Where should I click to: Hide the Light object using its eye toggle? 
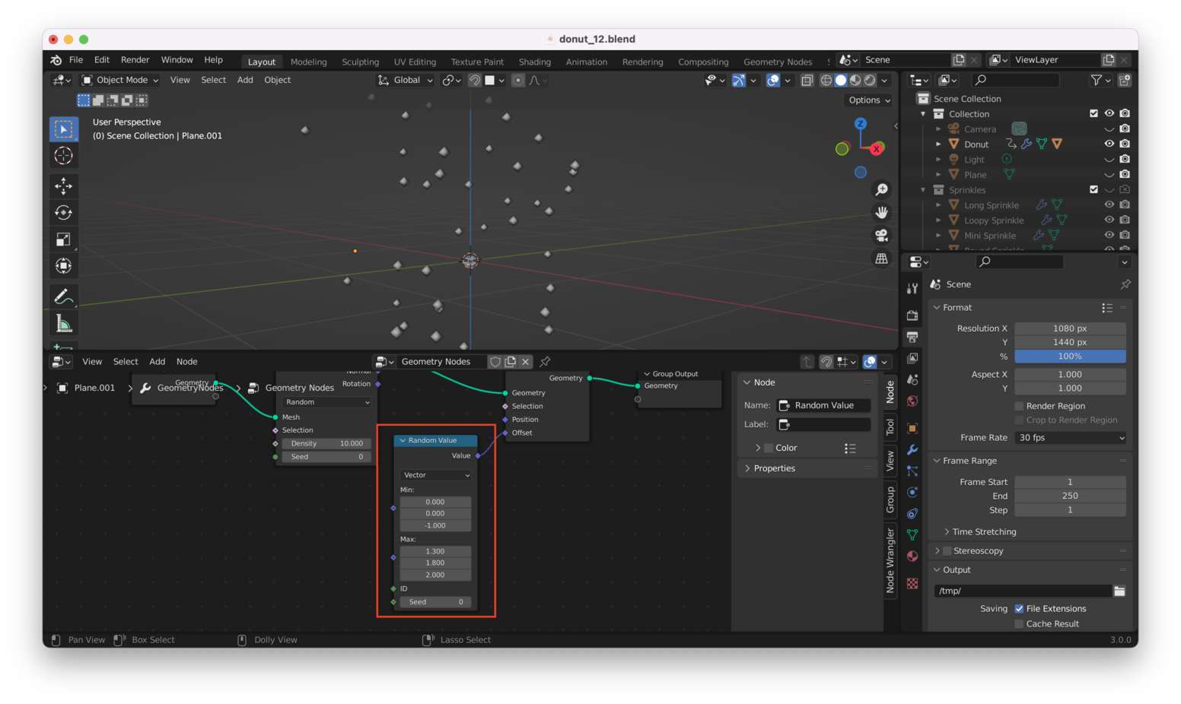[x=1110, y=159]
